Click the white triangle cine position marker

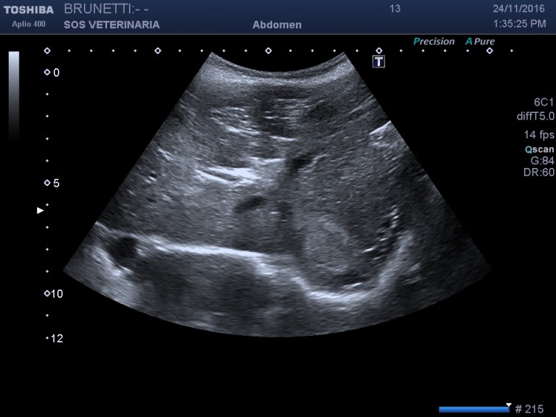pos(509,405)
